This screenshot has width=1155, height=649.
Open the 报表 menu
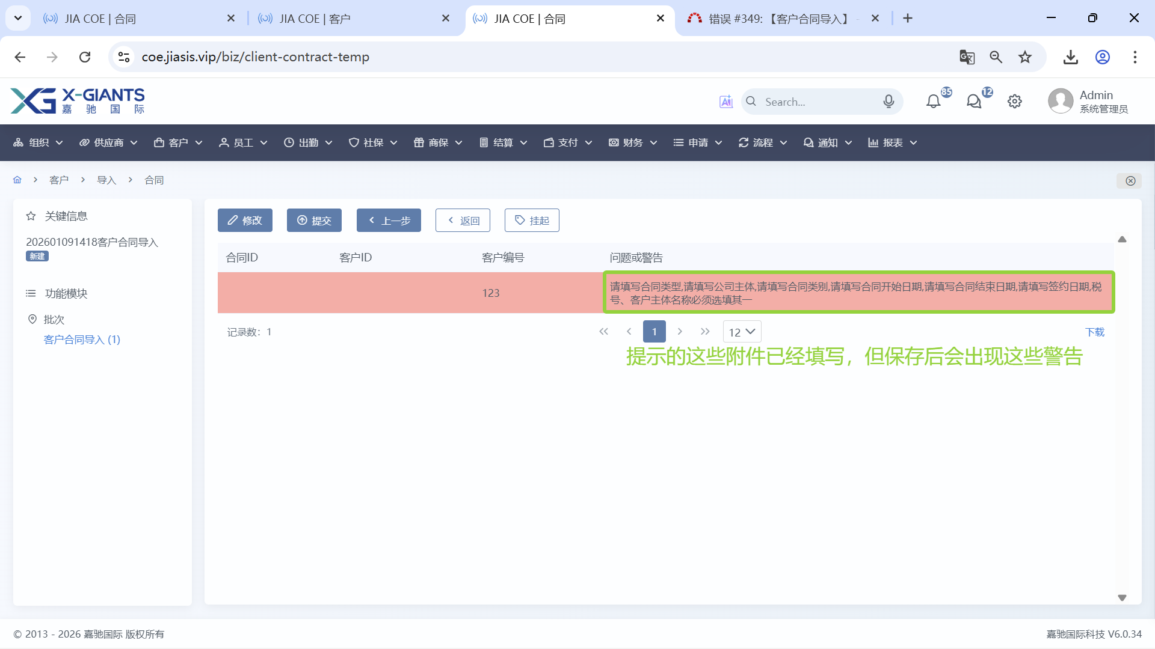click(x=893, y=142)
